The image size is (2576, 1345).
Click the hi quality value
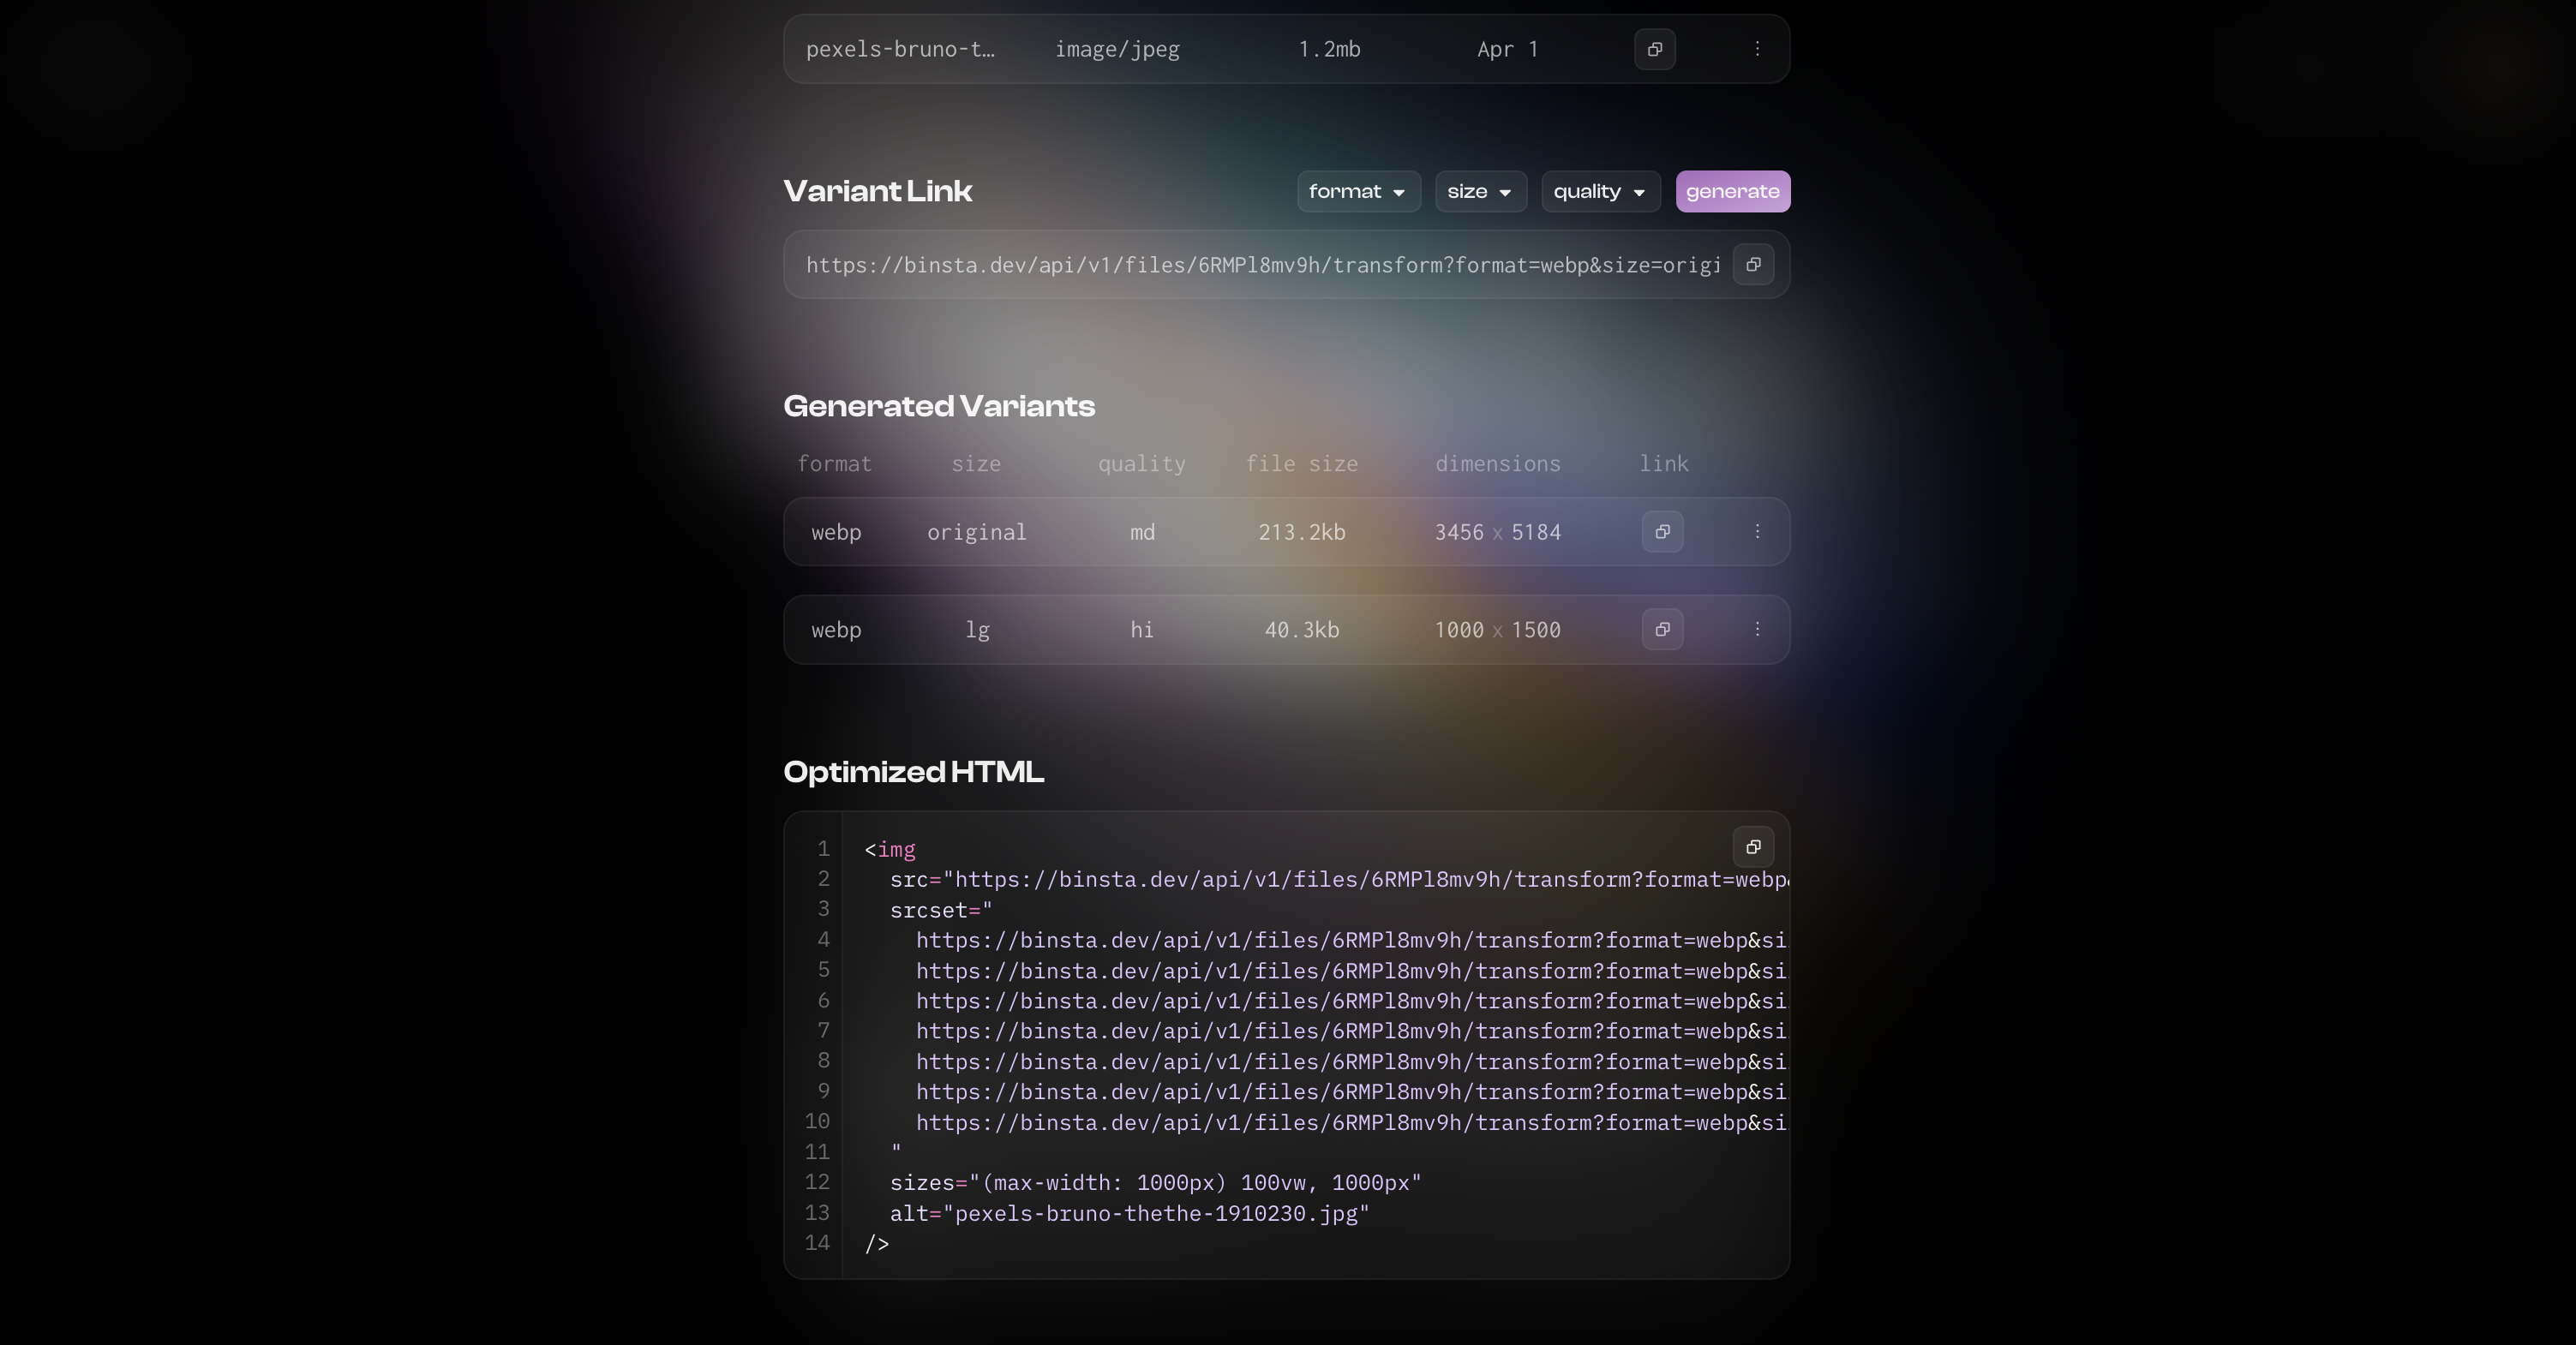pyautogui.click(x=1142, y=630)
